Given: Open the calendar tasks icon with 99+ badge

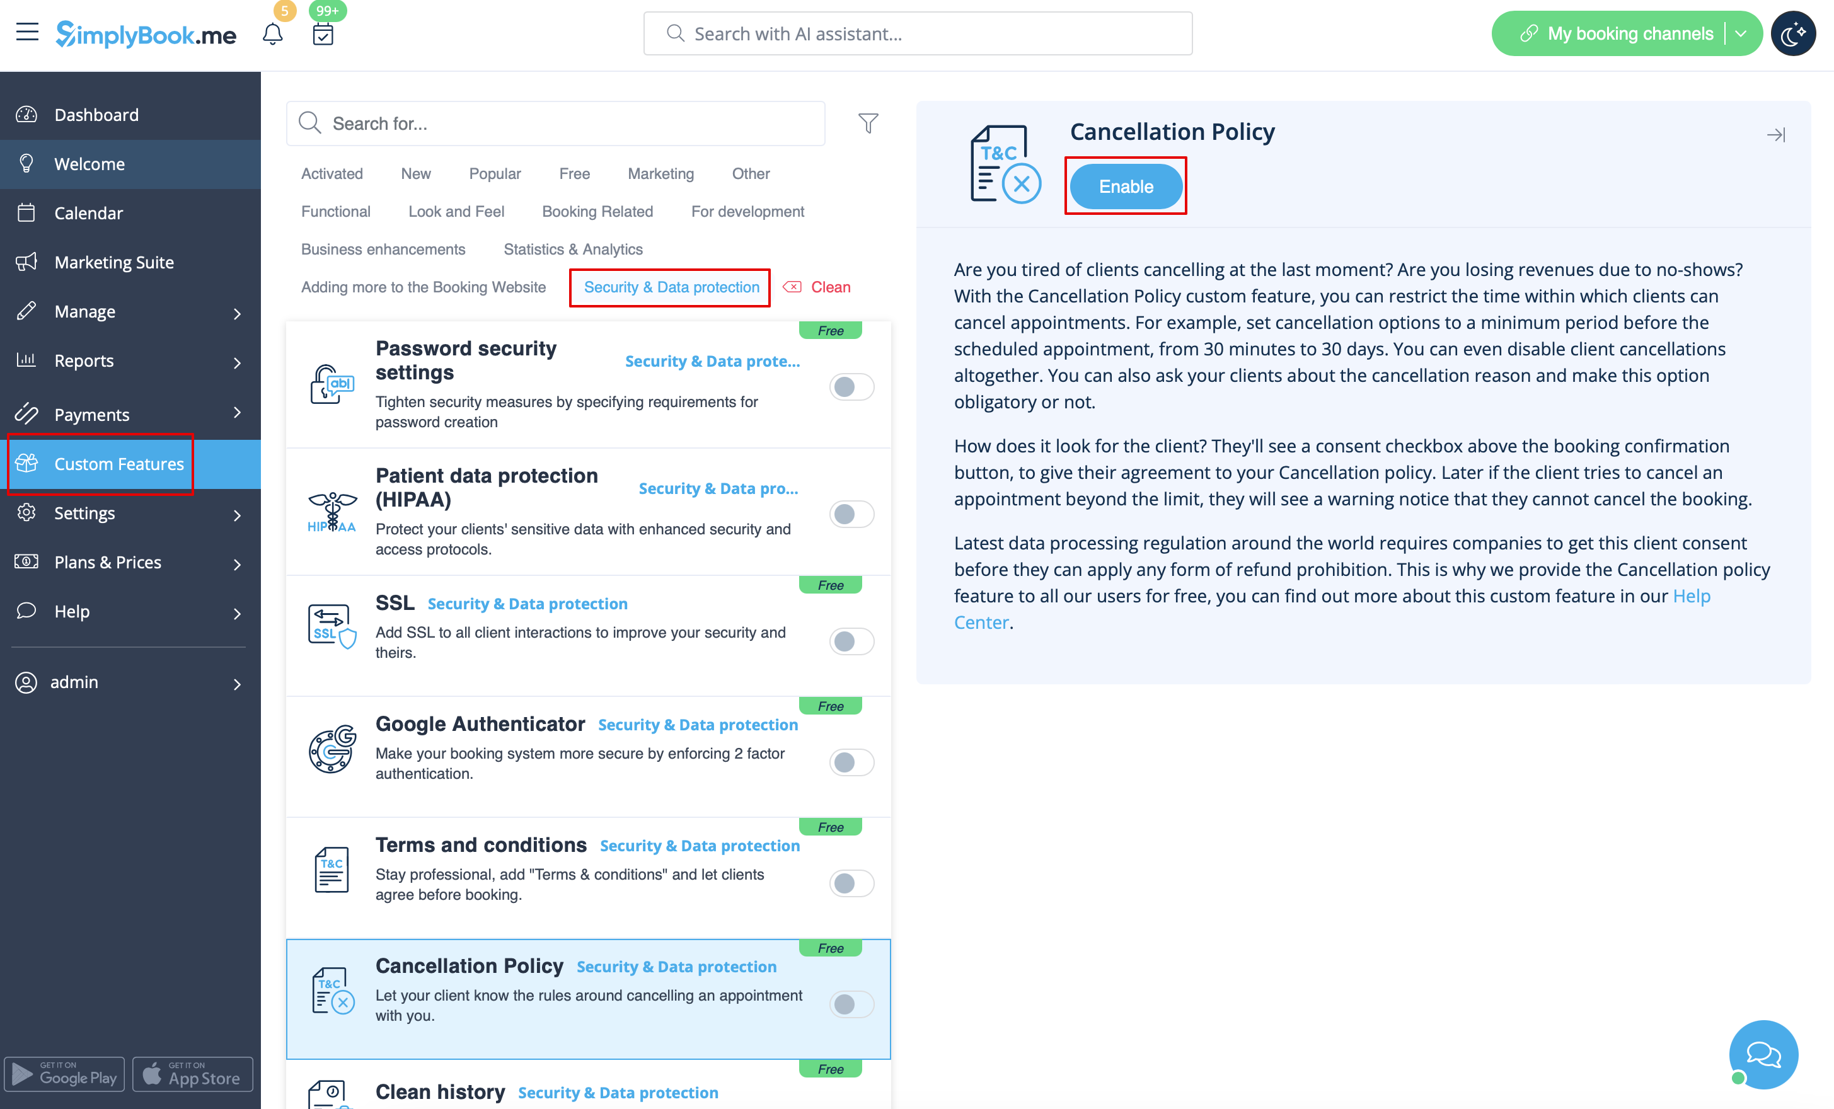Looking at the screenshot, I should coord(323,33).
